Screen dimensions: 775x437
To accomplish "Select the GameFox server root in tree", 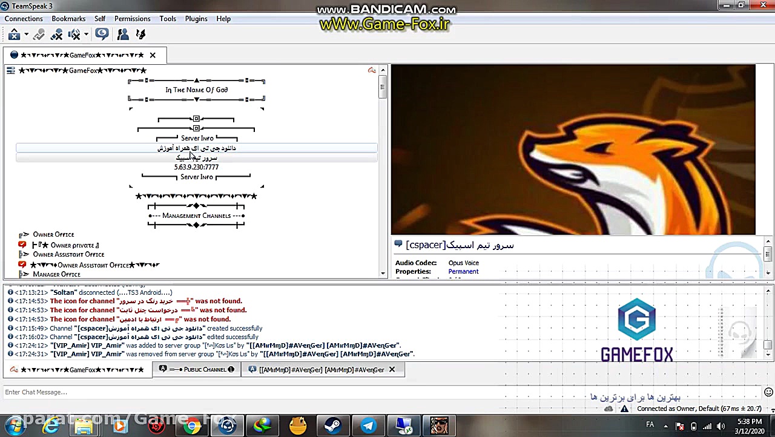I will (x=82, y=71).
